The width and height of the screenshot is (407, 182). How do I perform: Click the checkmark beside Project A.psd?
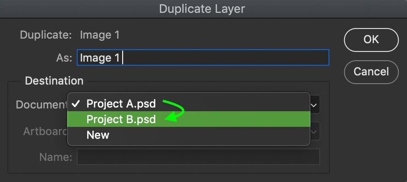(x=76, y=104)
